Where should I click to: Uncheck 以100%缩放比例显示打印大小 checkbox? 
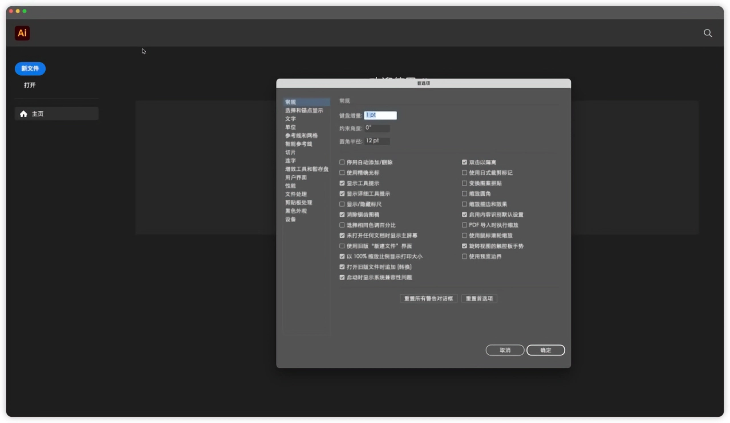[342, 256]
